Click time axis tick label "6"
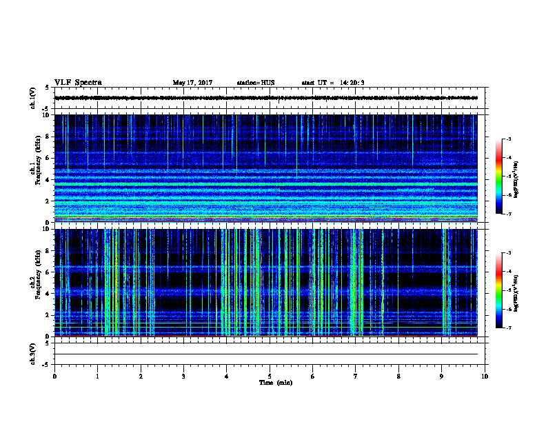The image size is (546, 422). click(x=313, y=376)
